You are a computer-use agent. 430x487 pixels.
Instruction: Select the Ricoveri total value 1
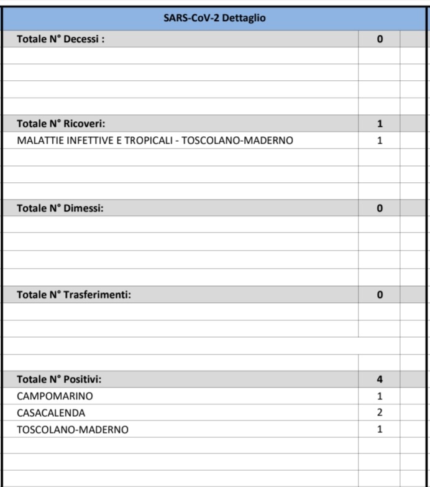click(380, 124)
